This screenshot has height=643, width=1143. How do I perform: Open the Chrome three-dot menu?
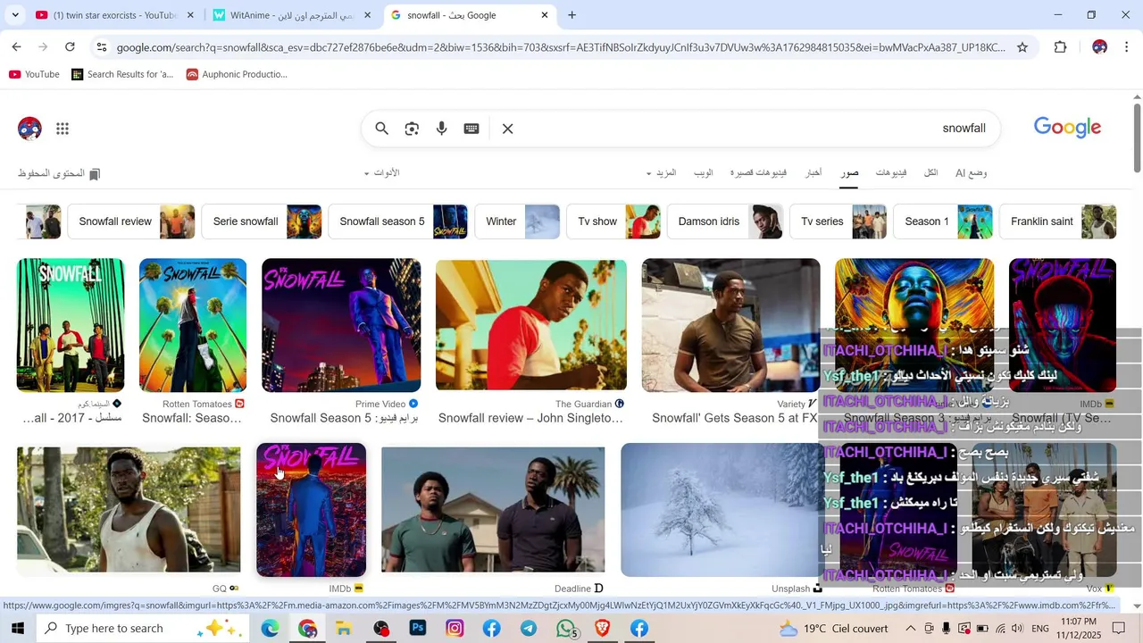[x=1127, y=47]
